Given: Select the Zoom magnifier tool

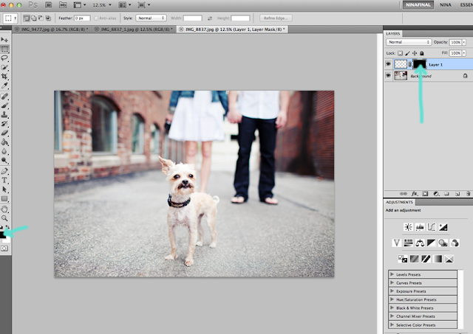Looking at the screenshot, I should click(4, 218).
